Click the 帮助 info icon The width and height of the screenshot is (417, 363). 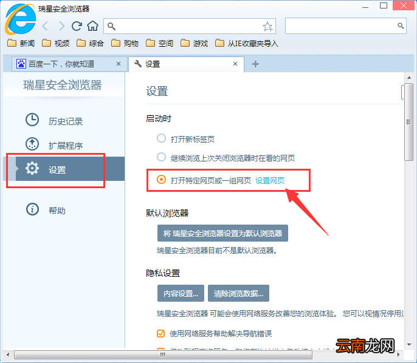(x=32, y=209)
